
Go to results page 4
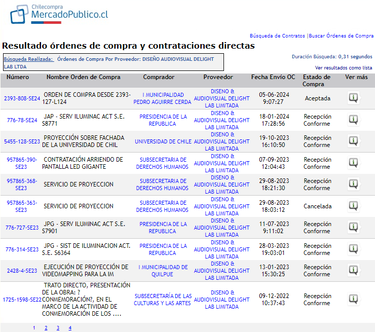(x=70, y=328)
